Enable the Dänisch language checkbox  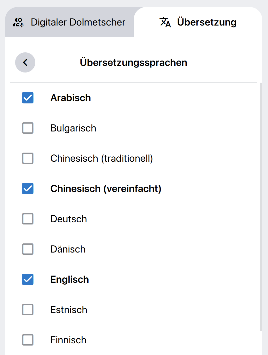tap(28, 249)
